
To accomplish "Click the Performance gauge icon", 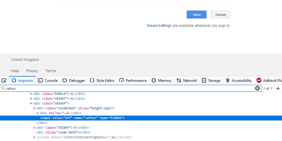I will (x=122, y=80).
